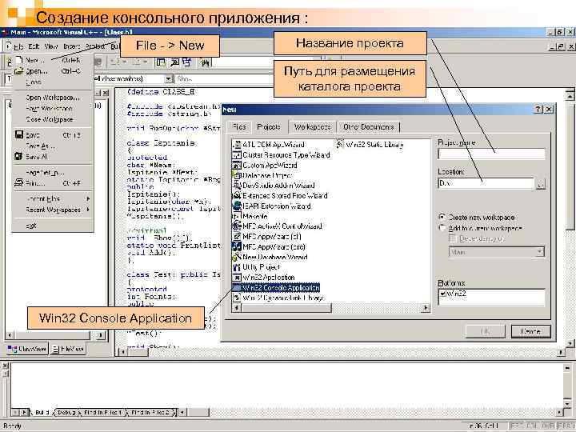
Task: Choose New Database Wizard item
Action: click(270, 257)
